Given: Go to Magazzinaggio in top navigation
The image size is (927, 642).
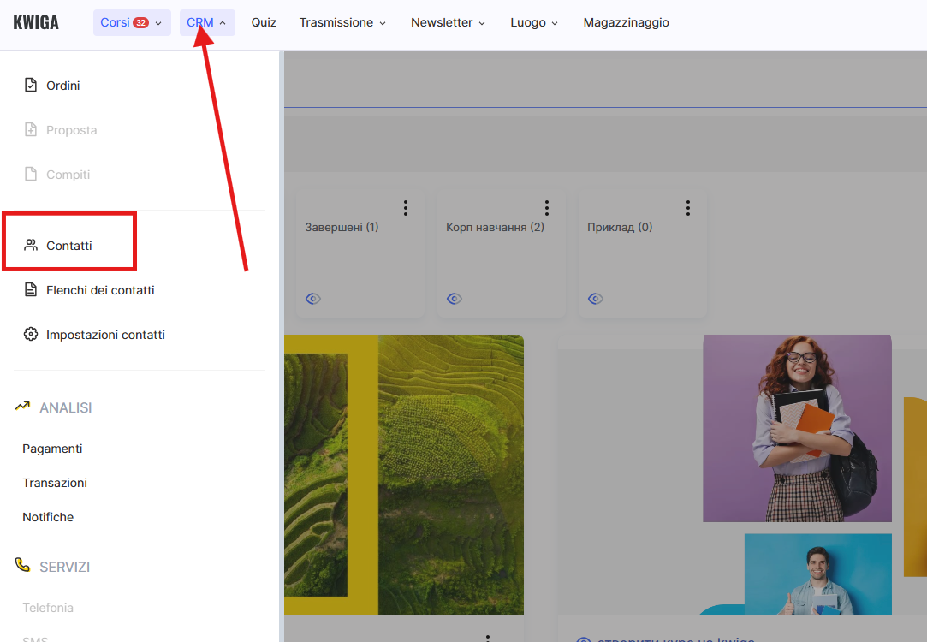Looking at the screenshot, I should [626, 23].
